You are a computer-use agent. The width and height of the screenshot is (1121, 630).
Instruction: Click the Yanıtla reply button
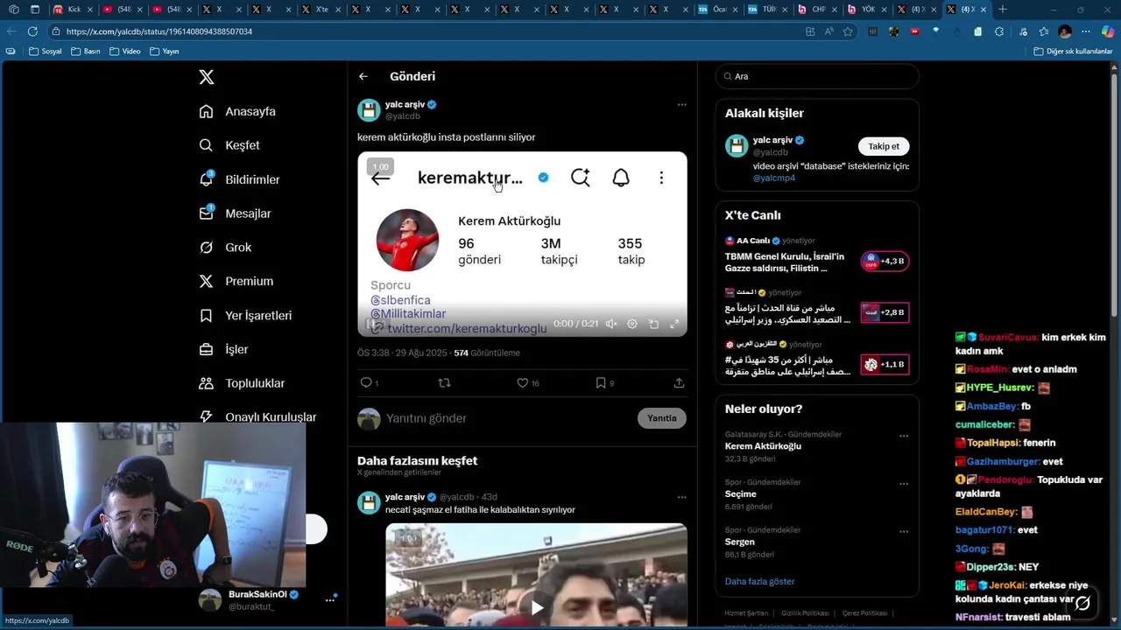coord(662,418)
